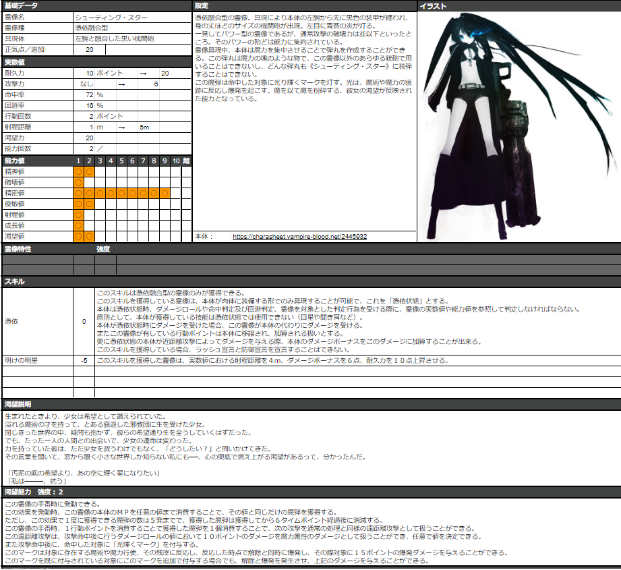Select the line 「私は───、抗う」
621x570 pixels.
36,481
